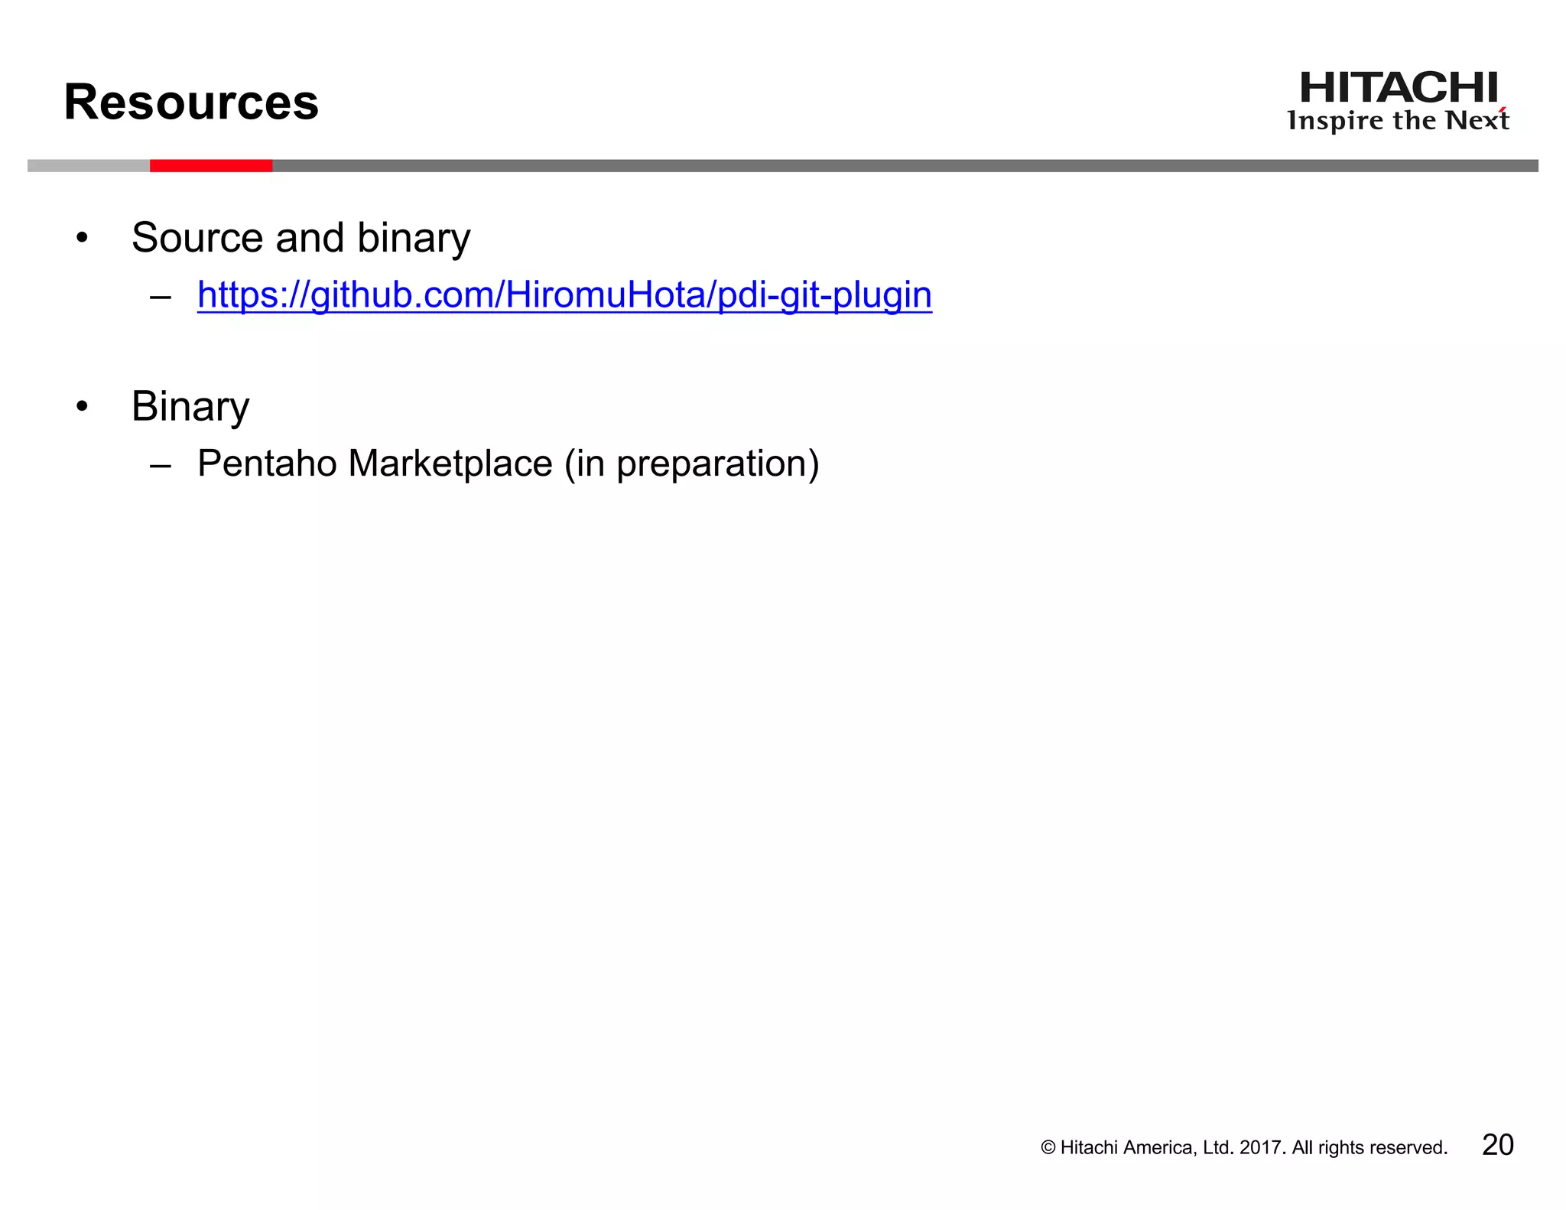The height and width of the screenshot is (1210, 1566).
Task: Click the "Resources" slide title
Action: click(191, 102)
